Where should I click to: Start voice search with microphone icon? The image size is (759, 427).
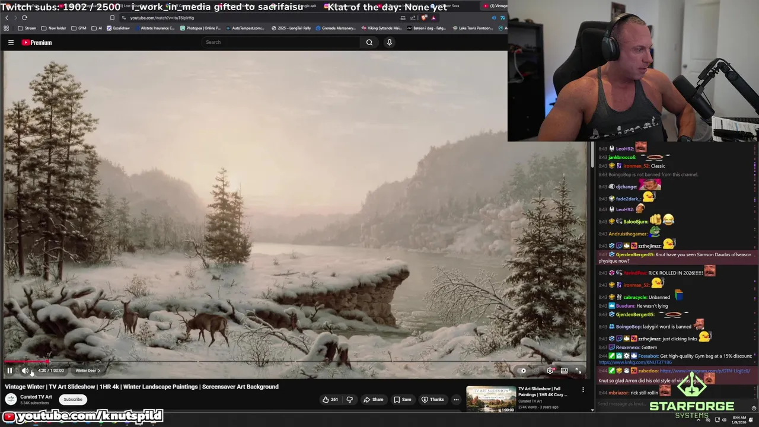pos(390,42)
